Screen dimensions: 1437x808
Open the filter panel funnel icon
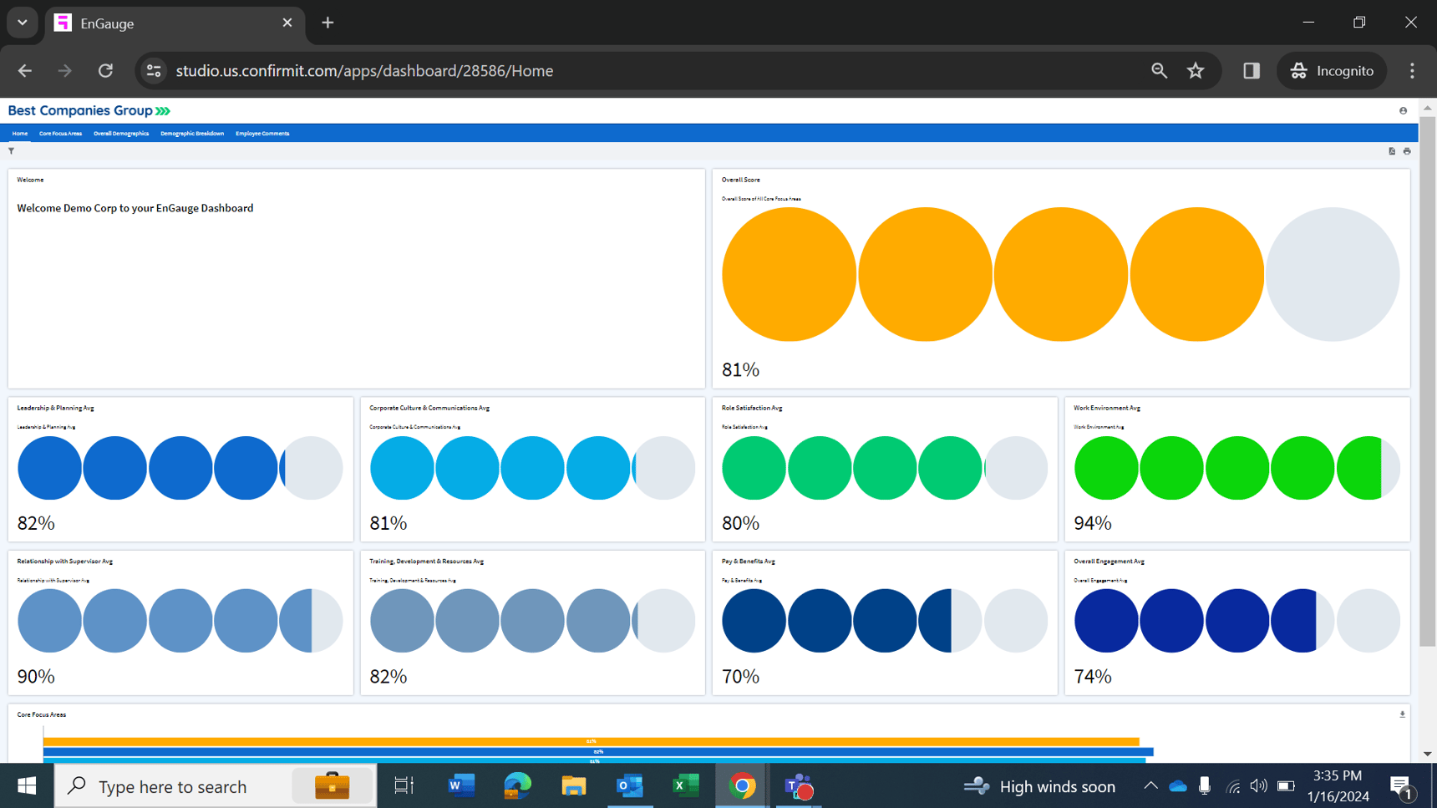(x=11, y=151)
